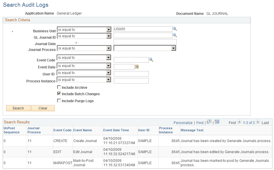This screenshot has width=274, height=170.
Task: Open the Business Unit operator dropdown
Action: pyautogui.click(x=108, y=29)
